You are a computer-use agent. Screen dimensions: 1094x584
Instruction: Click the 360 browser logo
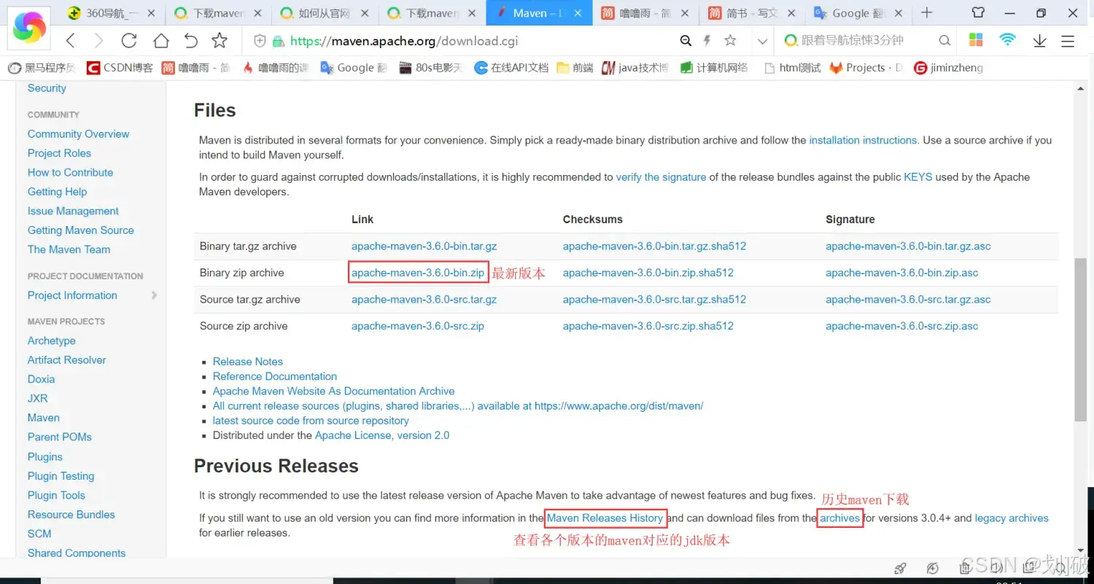pos(30,27)
